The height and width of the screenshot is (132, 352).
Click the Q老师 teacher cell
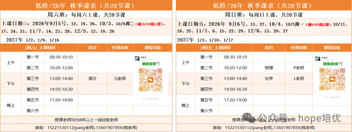coord(120,78)
